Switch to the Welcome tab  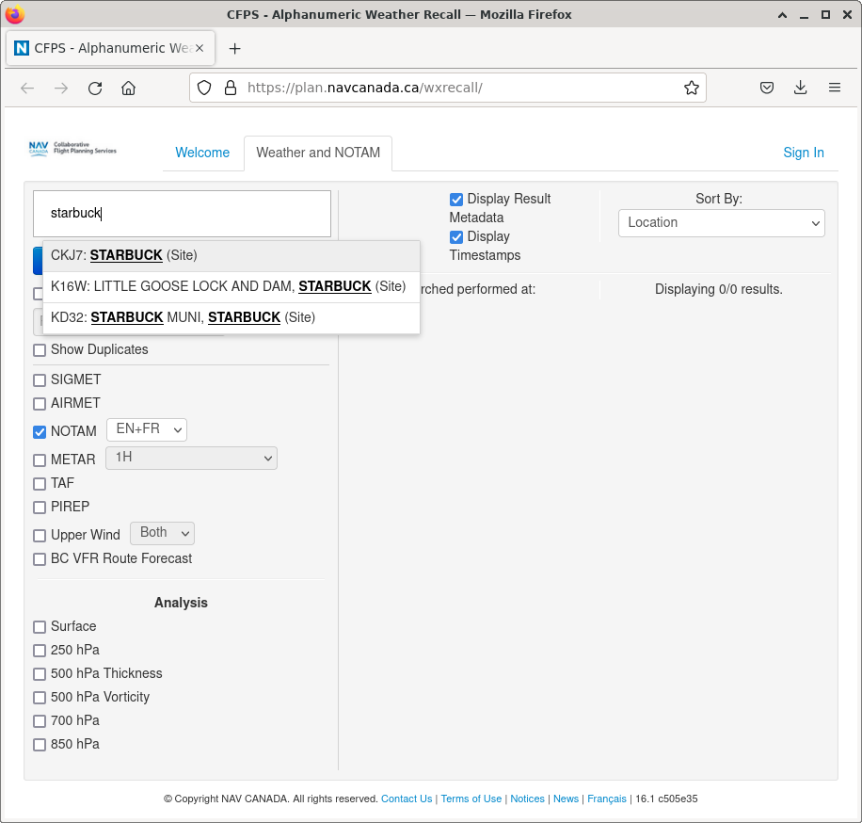(202, 153)
